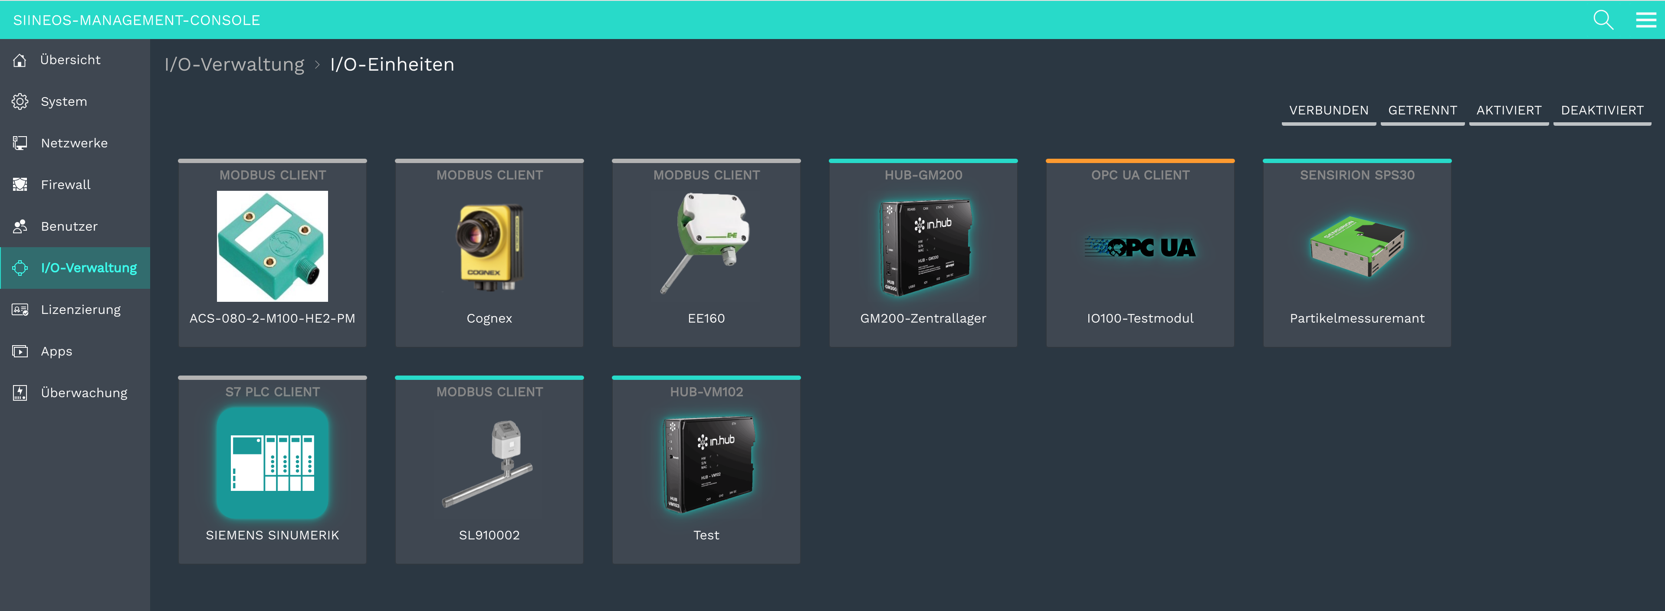Open the S7 PLC icon image

(x=272, y=463)
